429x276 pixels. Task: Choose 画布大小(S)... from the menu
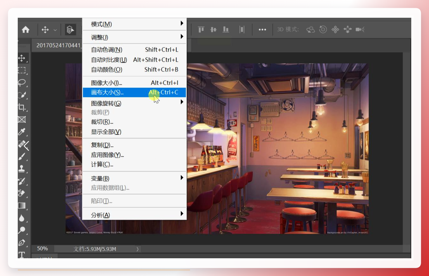[x=134, y=93]
